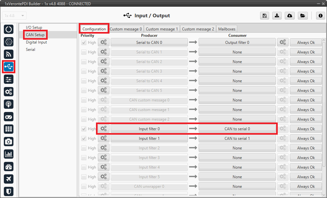Image resolution: width=327 pixels, height=198 pixels.
Task: Open Output filter 0 consumer selector
Action: (x=237, y=43)
